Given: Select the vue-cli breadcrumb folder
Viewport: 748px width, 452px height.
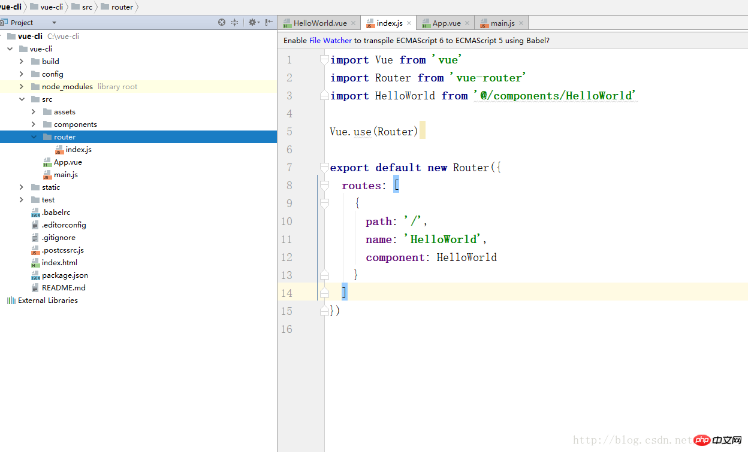Looking at the screenshot, I should click(x=47, y=7).
